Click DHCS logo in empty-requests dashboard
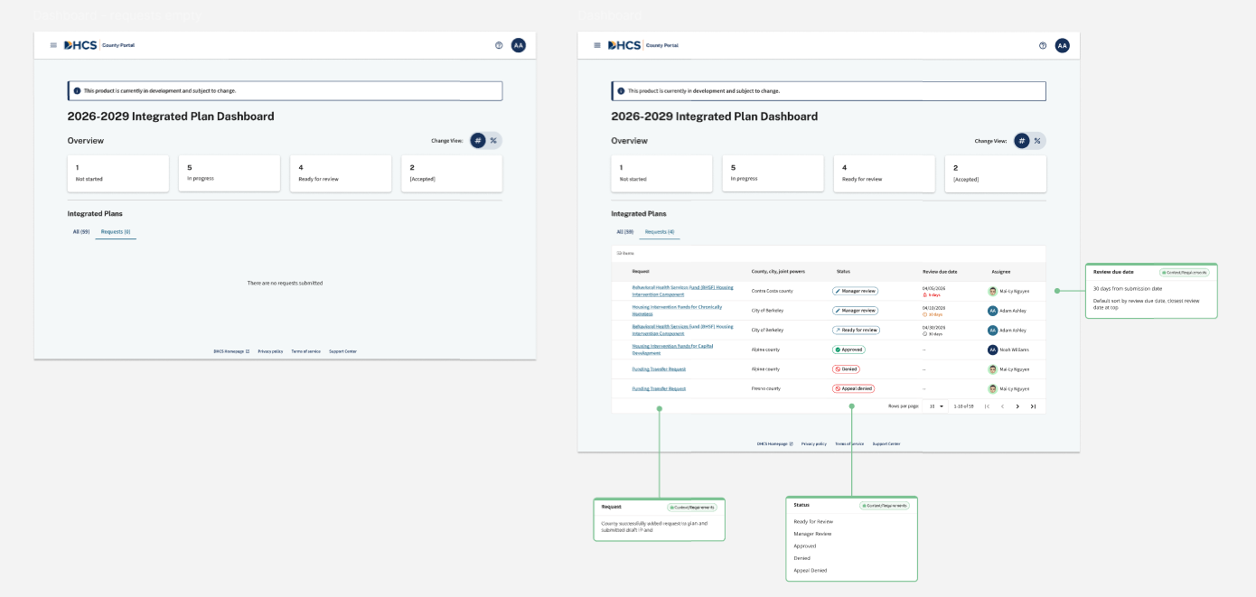This screenshot has width=1256, height=597. pyautogui.click(x=80, y=45)
